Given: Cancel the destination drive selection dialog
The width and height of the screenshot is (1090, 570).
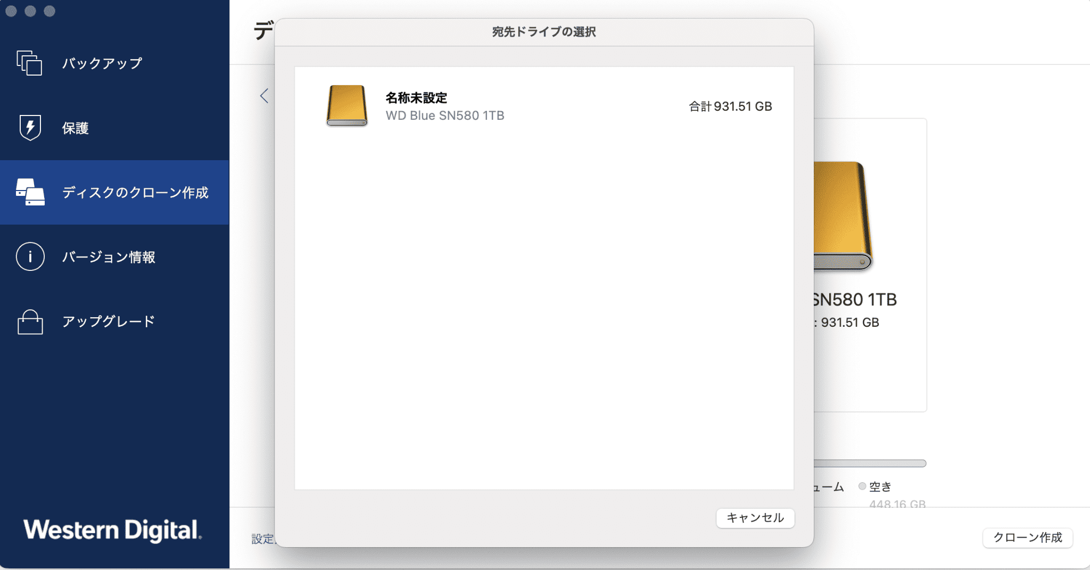Looking at the screenshot, I should click(755, 518).
